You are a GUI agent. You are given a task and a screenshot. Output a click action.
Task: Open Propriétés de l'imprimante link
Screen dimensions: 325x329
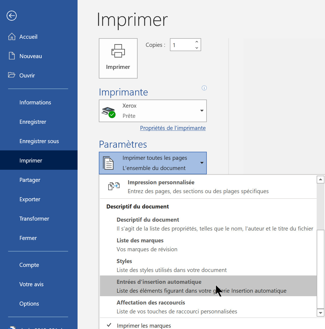pyautogui.click(x=173, y=128)
